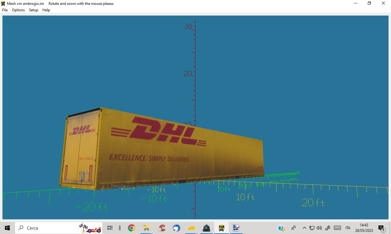Open Task View on the taskbar

(110, 228)
